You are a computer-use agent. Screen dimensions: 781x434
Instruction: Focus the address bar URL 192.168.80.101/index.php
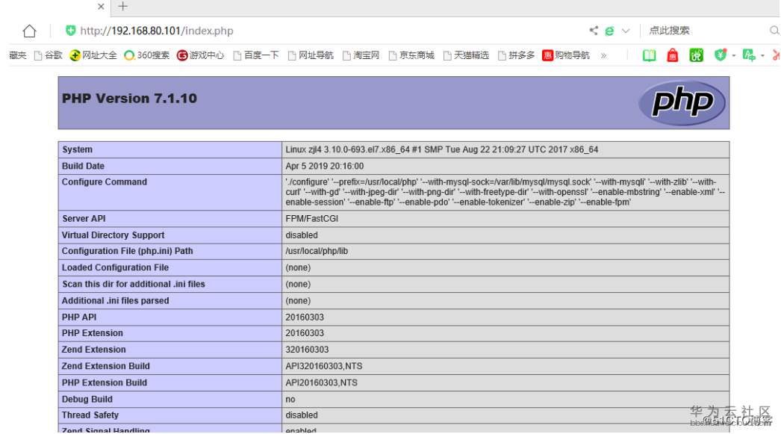click(x=156, y=31)
